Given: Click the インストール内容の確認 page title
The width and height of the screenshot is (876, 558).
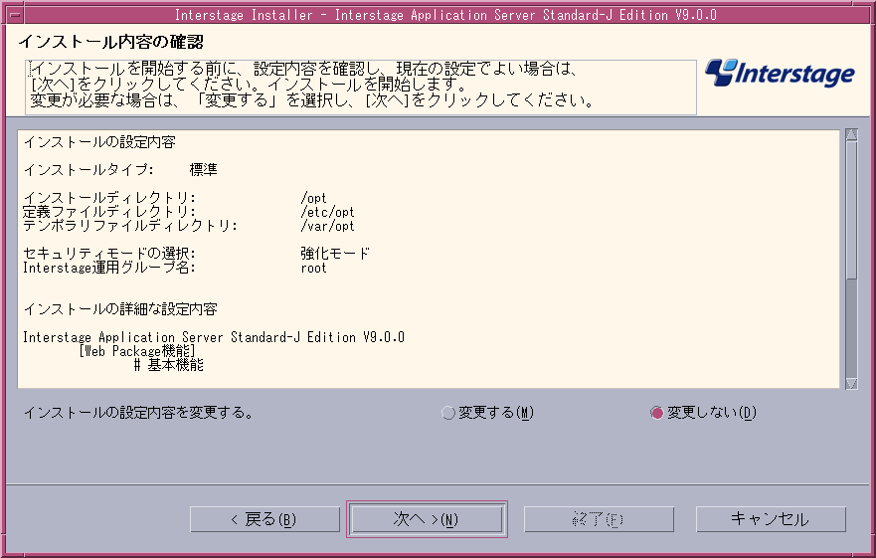Looking at the screenshot, I should pyautogui.click(x=110, y=42).
